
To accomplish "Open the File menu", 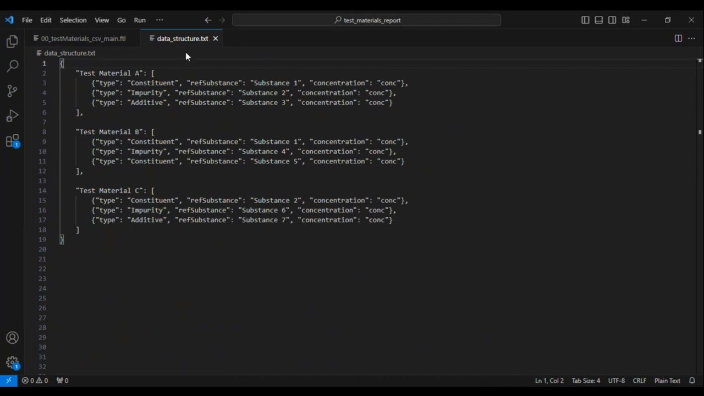I will tap(27, 20).
